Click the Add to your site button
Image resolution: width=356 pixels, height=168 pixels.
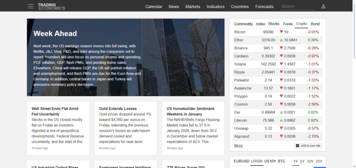point(308,145)
